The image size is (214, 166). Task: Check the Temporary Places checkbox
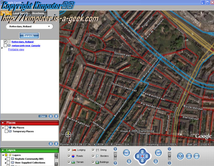6,131
